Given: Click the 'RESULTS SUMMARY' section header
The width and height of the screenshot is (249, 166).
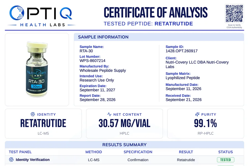Looking at the screenshot, I should tap(124, 145).
